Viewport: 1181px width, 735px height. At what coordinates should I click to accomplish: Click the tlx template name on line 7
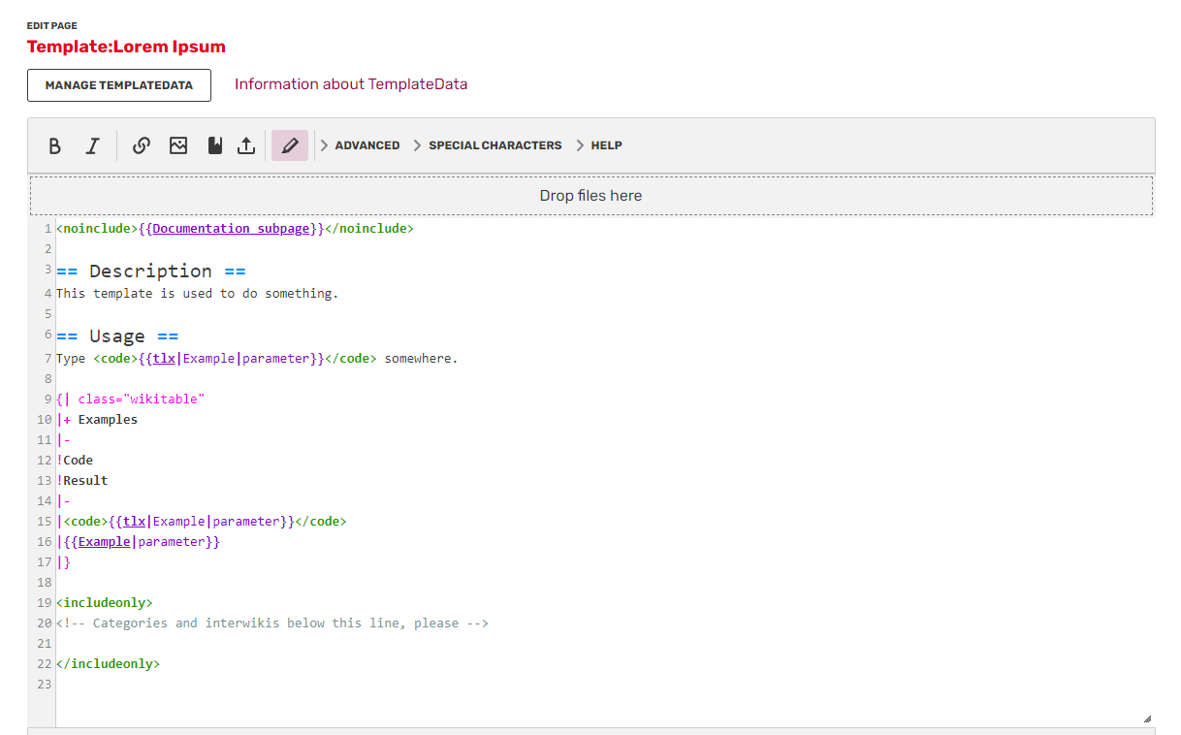coord(164,359)
